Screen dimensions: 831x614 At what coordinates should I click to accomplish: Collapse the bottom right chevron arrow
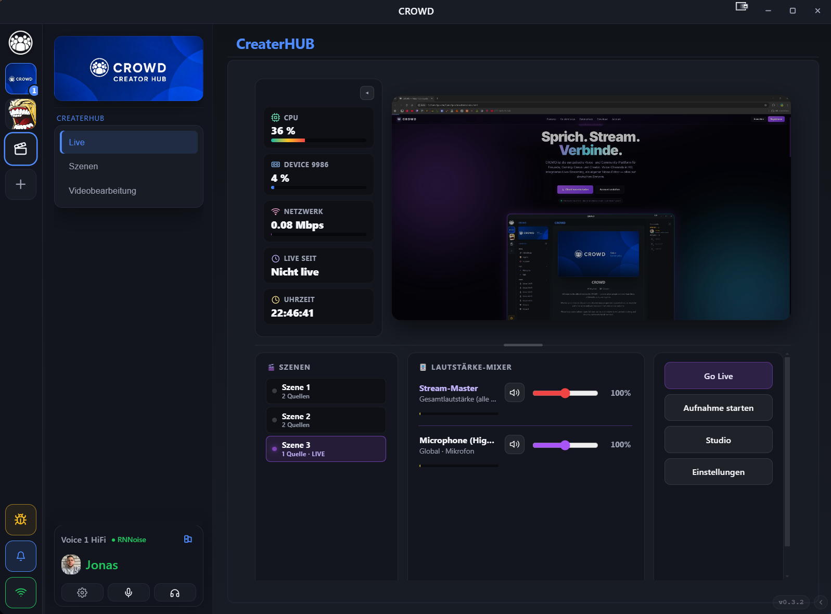pos(821,602)
